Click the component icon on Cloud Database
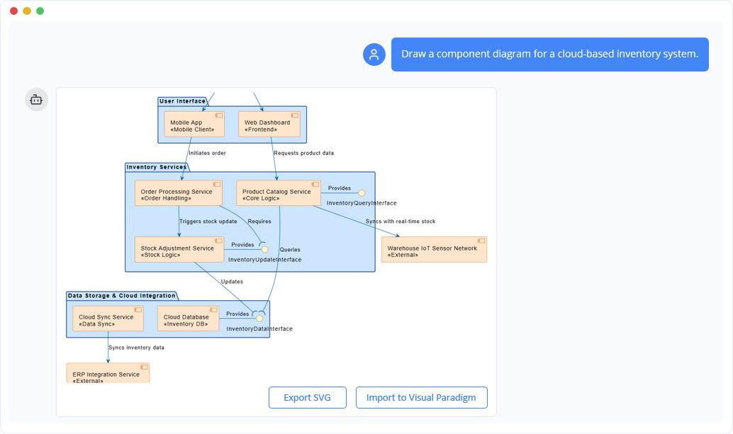 214,309
